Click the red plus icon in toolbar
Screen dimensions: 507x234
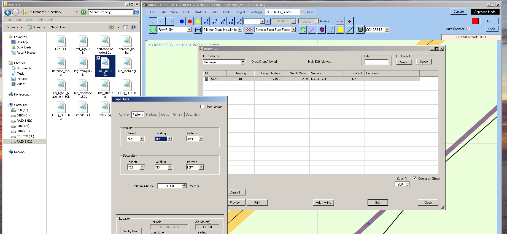349,21
